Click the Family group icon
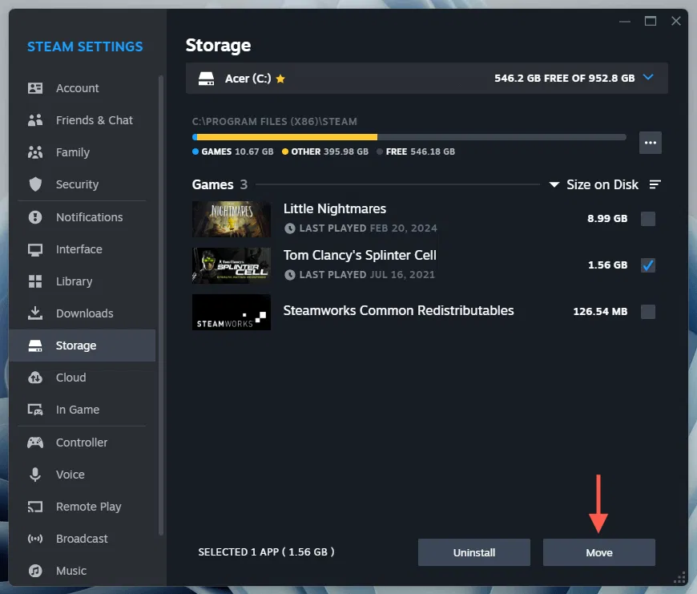Viewport: 697px width, 594px height. (35, 152)
